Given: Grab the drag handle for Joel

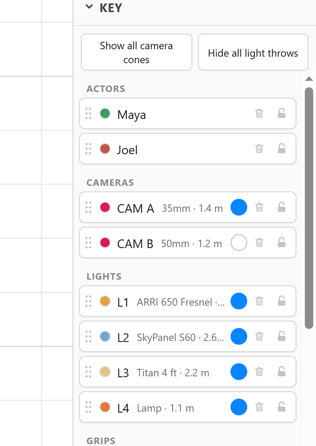Looking at the screenshot, I should coord(88,149).
